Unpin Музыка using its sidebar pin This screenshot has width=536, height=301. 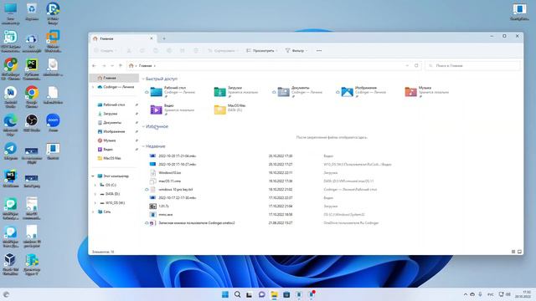[x=137, y=140]
